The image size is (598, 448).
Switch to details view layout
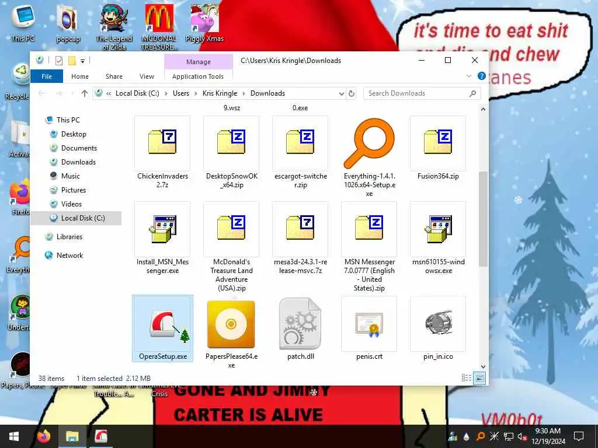tap(467, 378)
